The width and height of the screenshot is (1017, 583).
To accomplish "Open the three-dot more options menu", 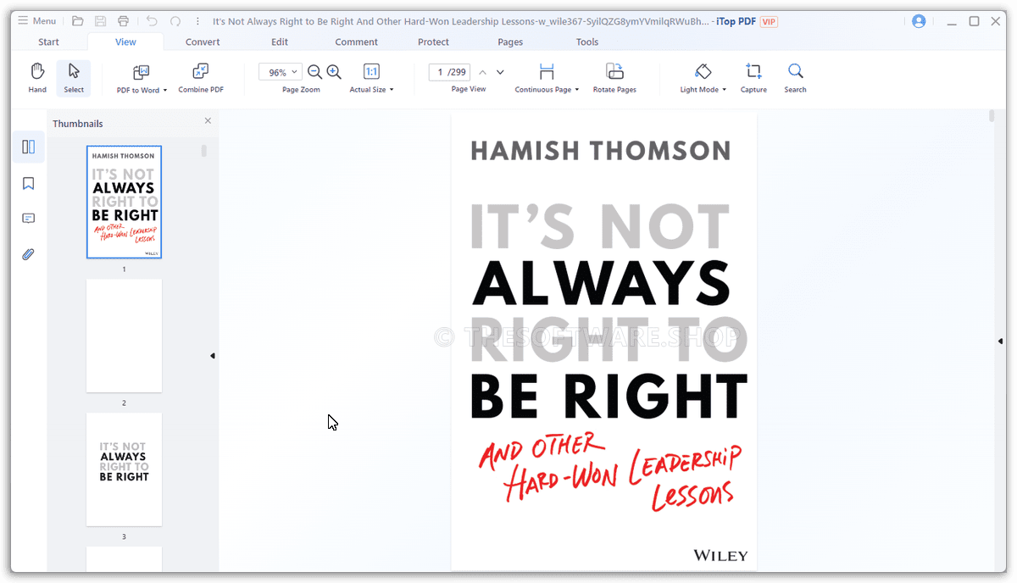I will pos(198,21).
